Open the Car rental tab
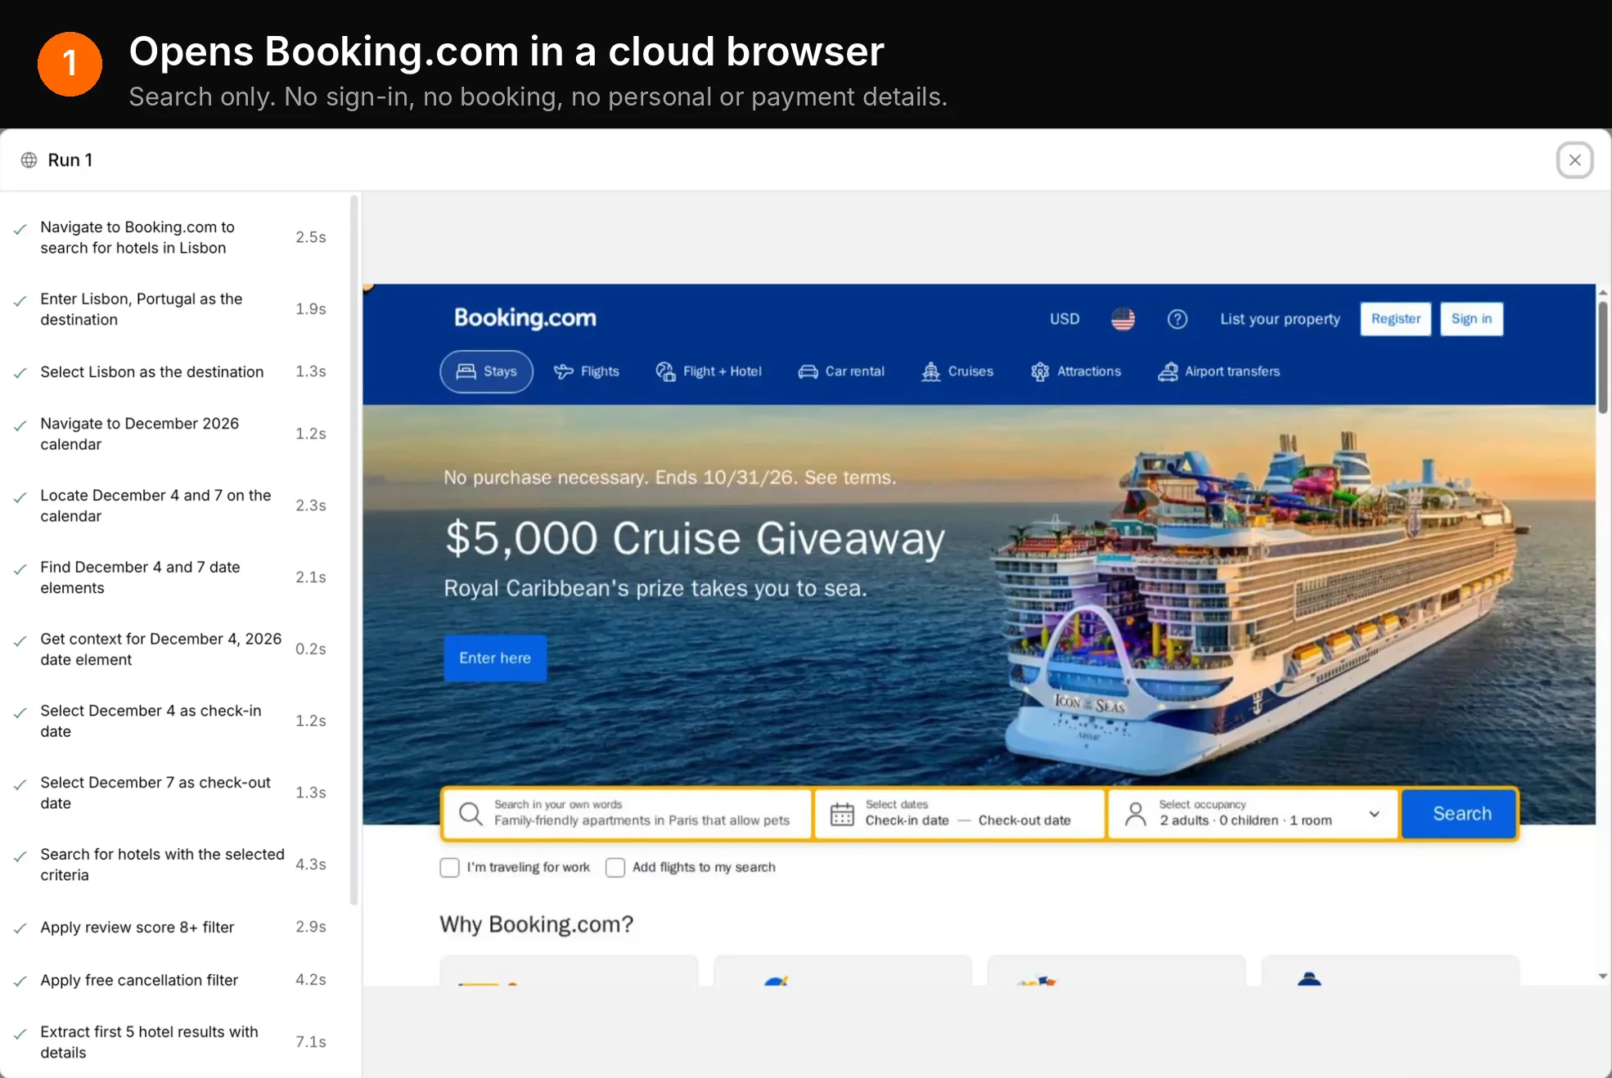 pyautogui.click(x=841, y=371)
